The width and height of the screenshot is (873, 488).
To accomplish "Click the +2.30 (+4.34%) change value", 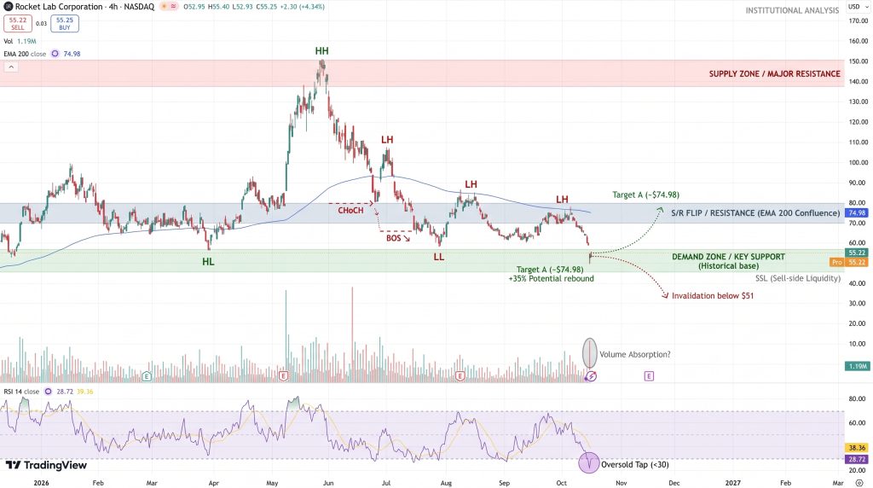I will click(x=303, y=7).
